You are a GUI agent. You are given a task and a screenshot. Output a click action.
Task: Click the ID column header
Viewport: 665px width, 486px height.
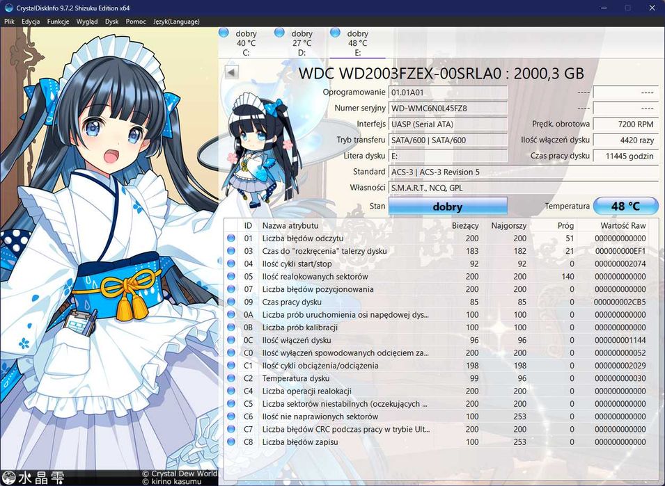tap(248, 225)
